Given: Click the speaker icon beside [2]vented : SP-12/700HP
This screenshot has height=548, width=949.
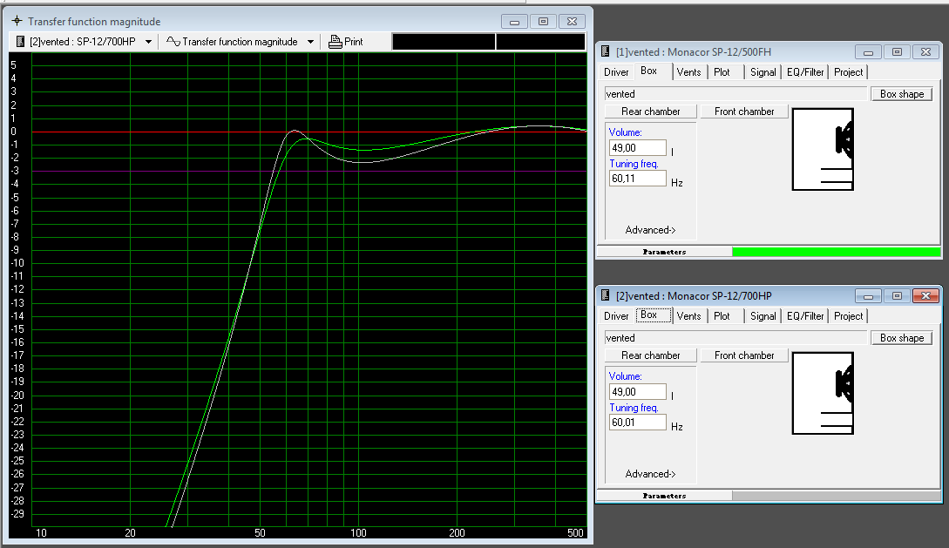Looking at the screenshot, I should [20, 42].
